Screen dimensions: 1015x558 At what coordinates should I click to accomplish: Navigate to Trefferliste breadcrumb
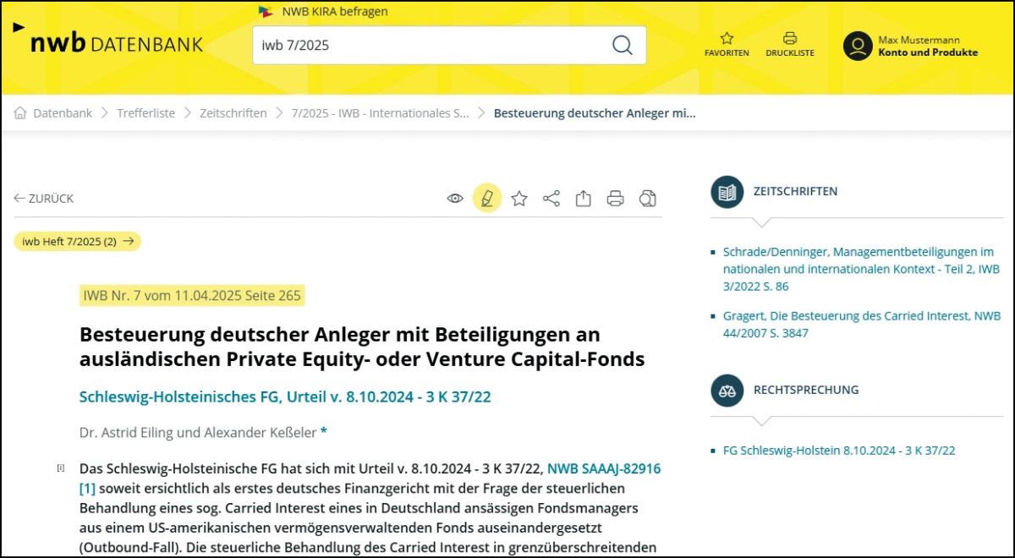click(147, 113)
